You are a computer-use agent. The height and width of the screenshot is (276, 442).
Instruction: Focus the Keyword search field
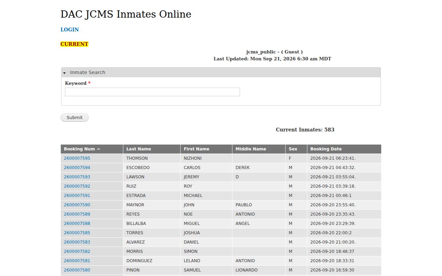click(x=152, y=92)
